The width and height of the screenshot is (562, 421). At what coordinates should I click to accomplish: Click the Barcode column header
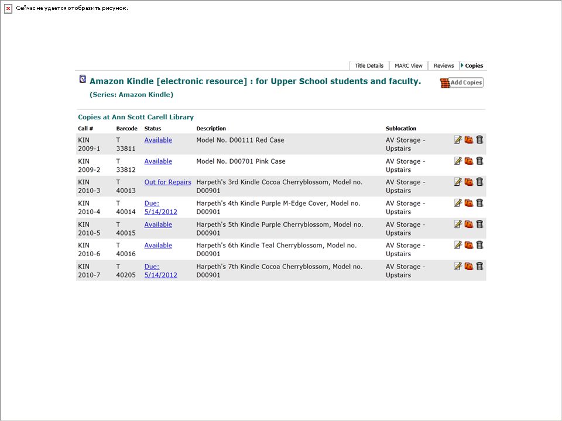pyautogui.click(x=126, y=128)
